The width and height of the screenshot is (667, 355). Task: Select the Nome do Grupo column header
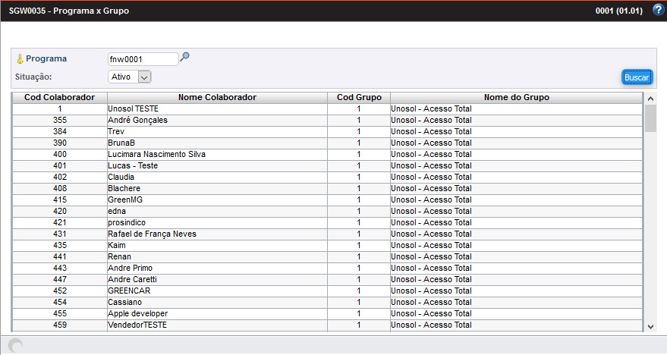(x=516, y=97)
